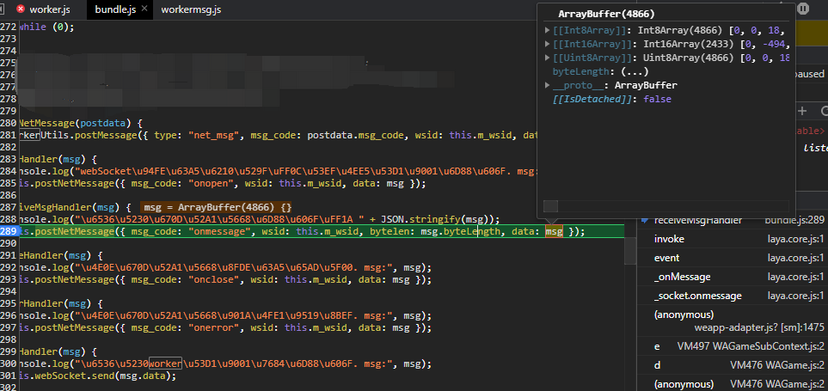Select the e call stack frame
This screenshot has height=391, width=828.
tap(657, 346)
